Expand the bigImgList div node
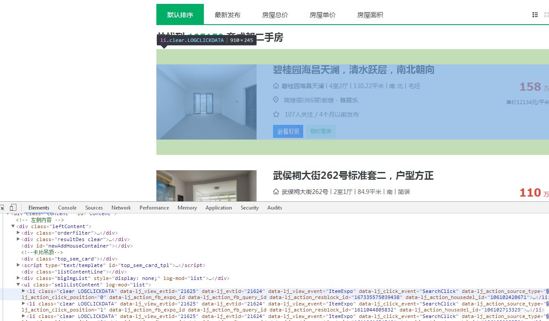This screenshot has width=549, height=321. click(x=19, y=278)
